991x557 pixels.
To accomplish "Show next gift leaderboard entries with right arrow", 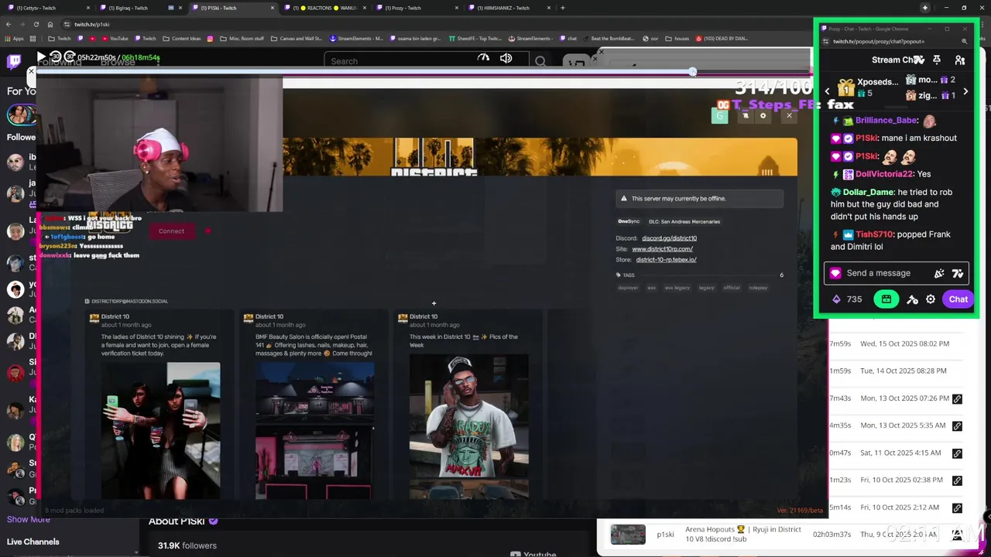I will 965,91.
